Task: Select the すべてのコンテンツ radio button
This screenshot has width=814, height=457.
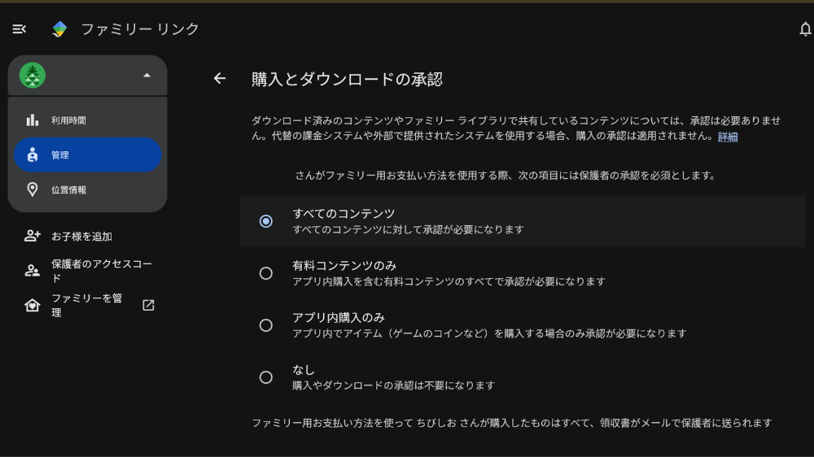Action: [266, 221]
